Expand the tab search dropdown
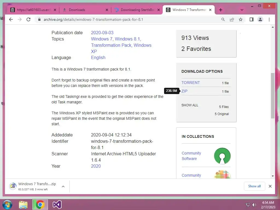This screenshot has height=210, width=280. pyautogui.click(x=242, y=10)
